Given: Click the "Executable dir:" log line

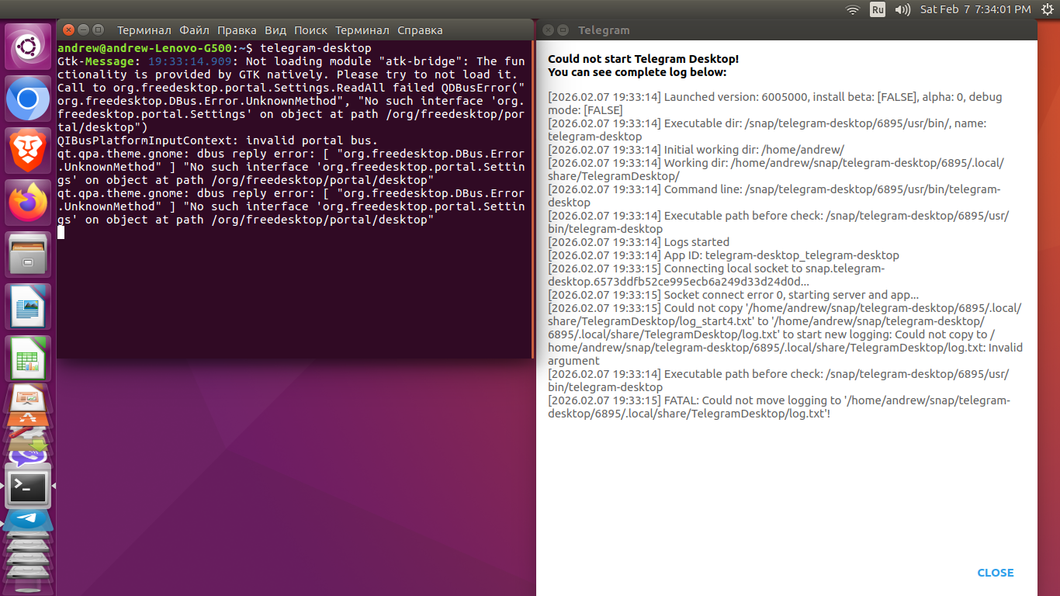Looking at the screenshot, I should click(x=767, y=130).
